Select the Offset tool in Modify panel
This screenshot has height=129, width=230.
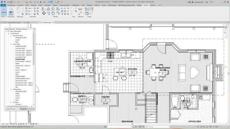click(49, 9)
